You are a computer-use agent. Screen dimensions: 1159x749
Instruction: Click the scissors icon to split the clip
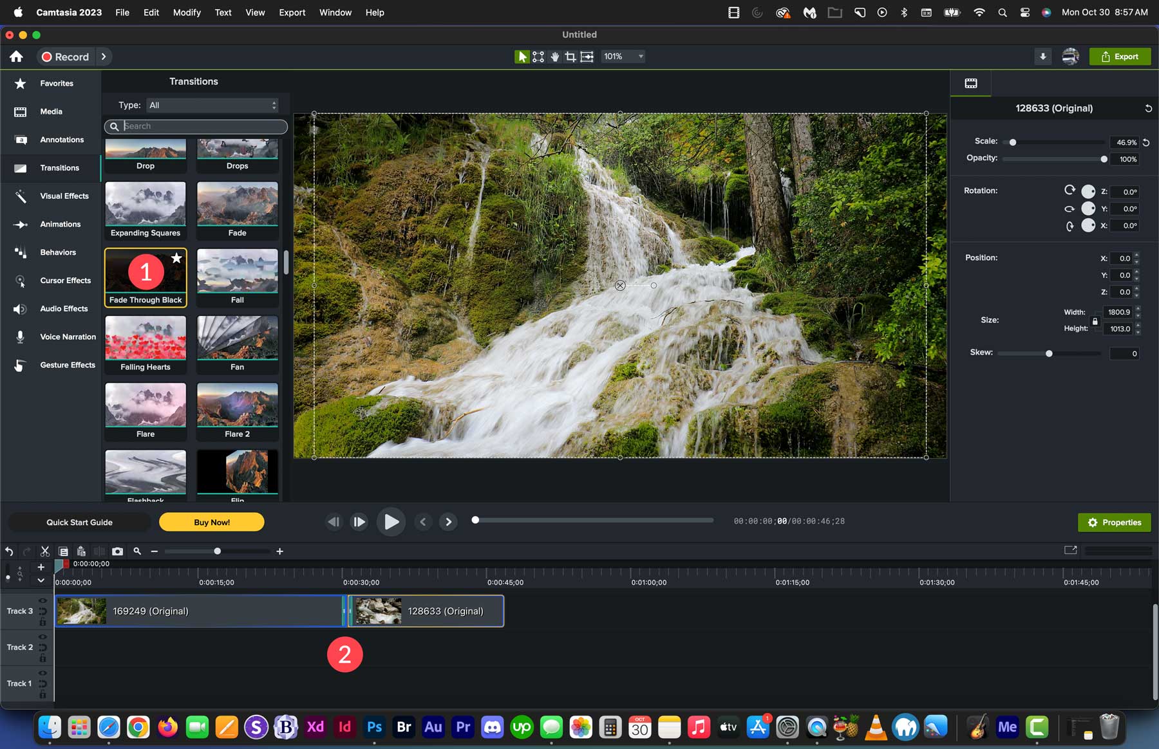tap(44, 551)
